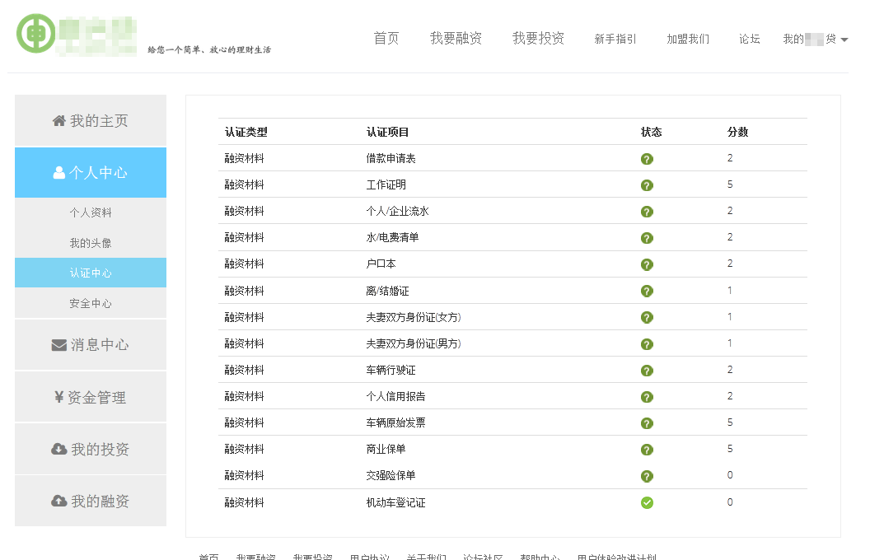Open 我要融资 in top navigation

click(x=456, y=38)
